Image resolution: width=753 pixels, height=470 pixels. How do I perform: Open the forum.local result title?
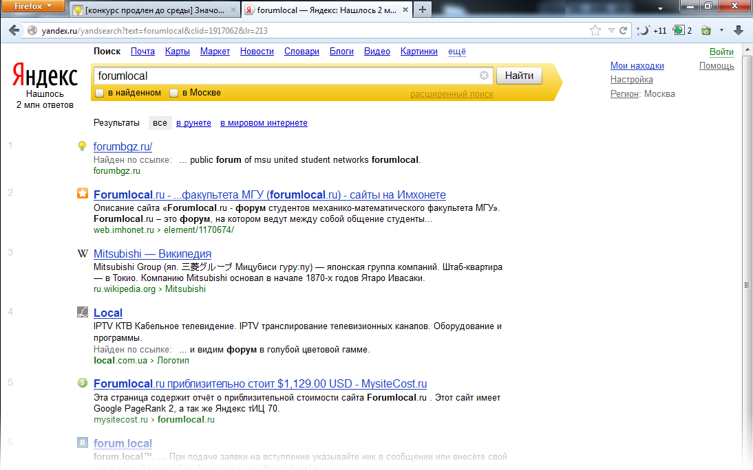(x=123, y=443)
